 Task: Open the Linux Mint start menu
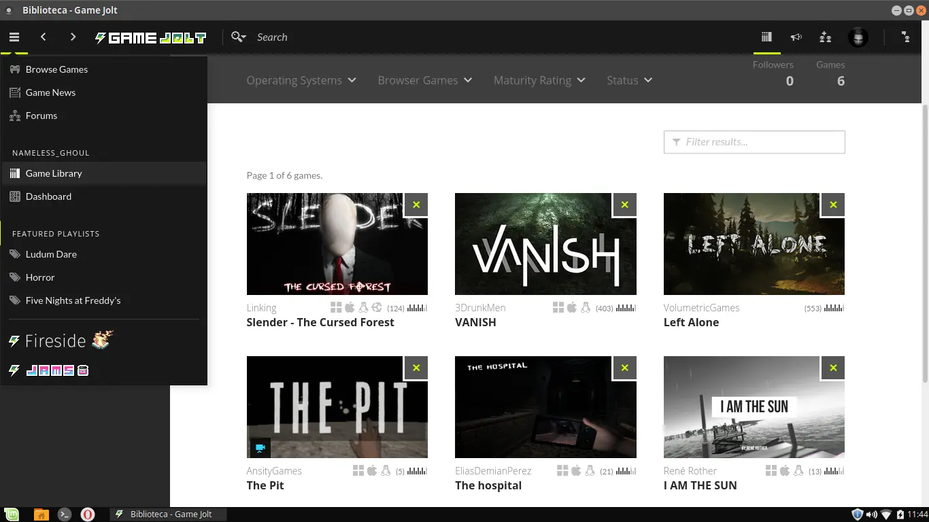tap(12, 515)
